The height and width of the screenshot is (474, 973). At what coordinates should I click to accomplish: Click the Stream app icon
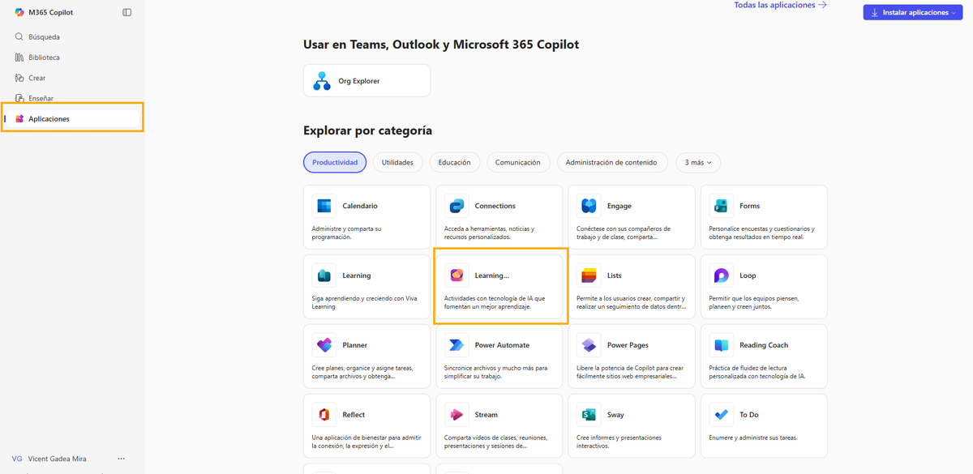click(x=456, y=415)
